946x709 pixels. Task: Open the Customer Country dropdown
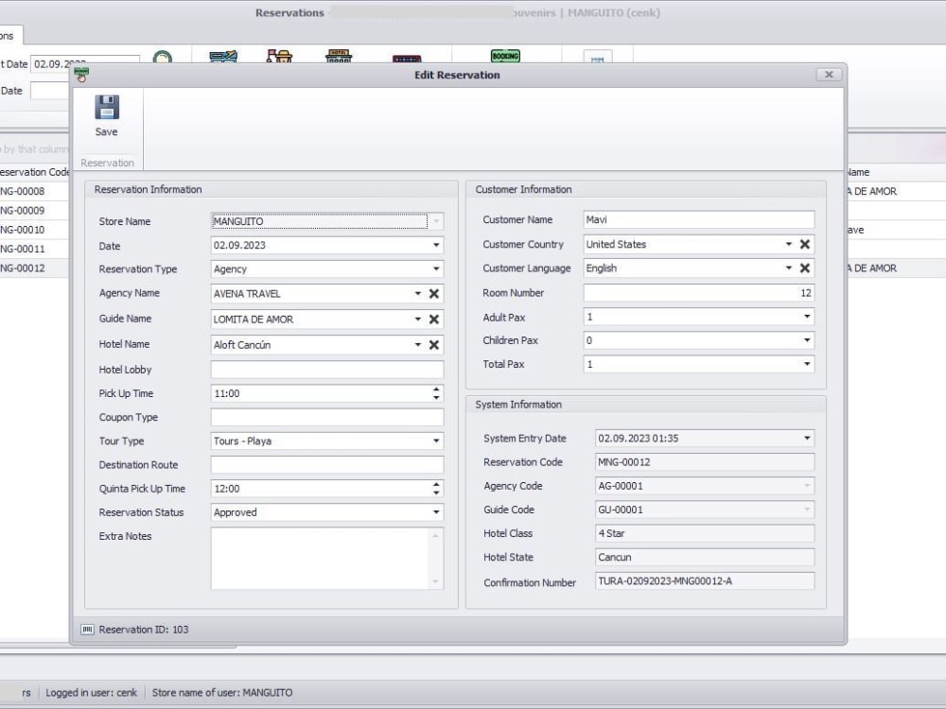pyautogui.click(x=788, y=244)
